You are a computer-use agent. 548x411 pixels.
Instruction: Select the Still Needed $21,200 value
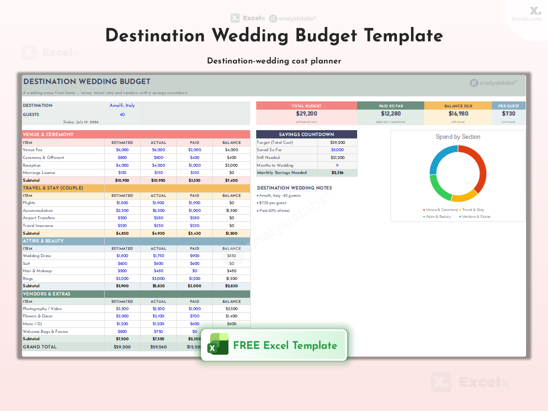tap(337, 158)
